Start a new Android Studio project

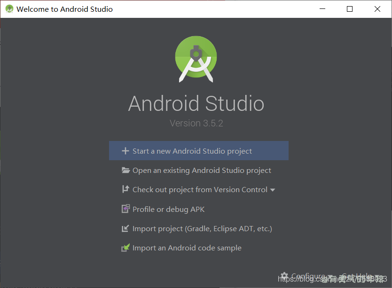[199, 151]
